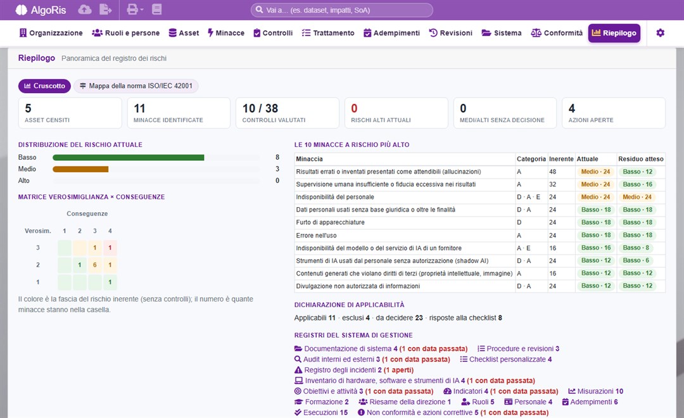This screenshot has height=418, width=684.
Task: Open Inventario di hardware, software link
Action: pyautogui.click(x=414, y=381)
